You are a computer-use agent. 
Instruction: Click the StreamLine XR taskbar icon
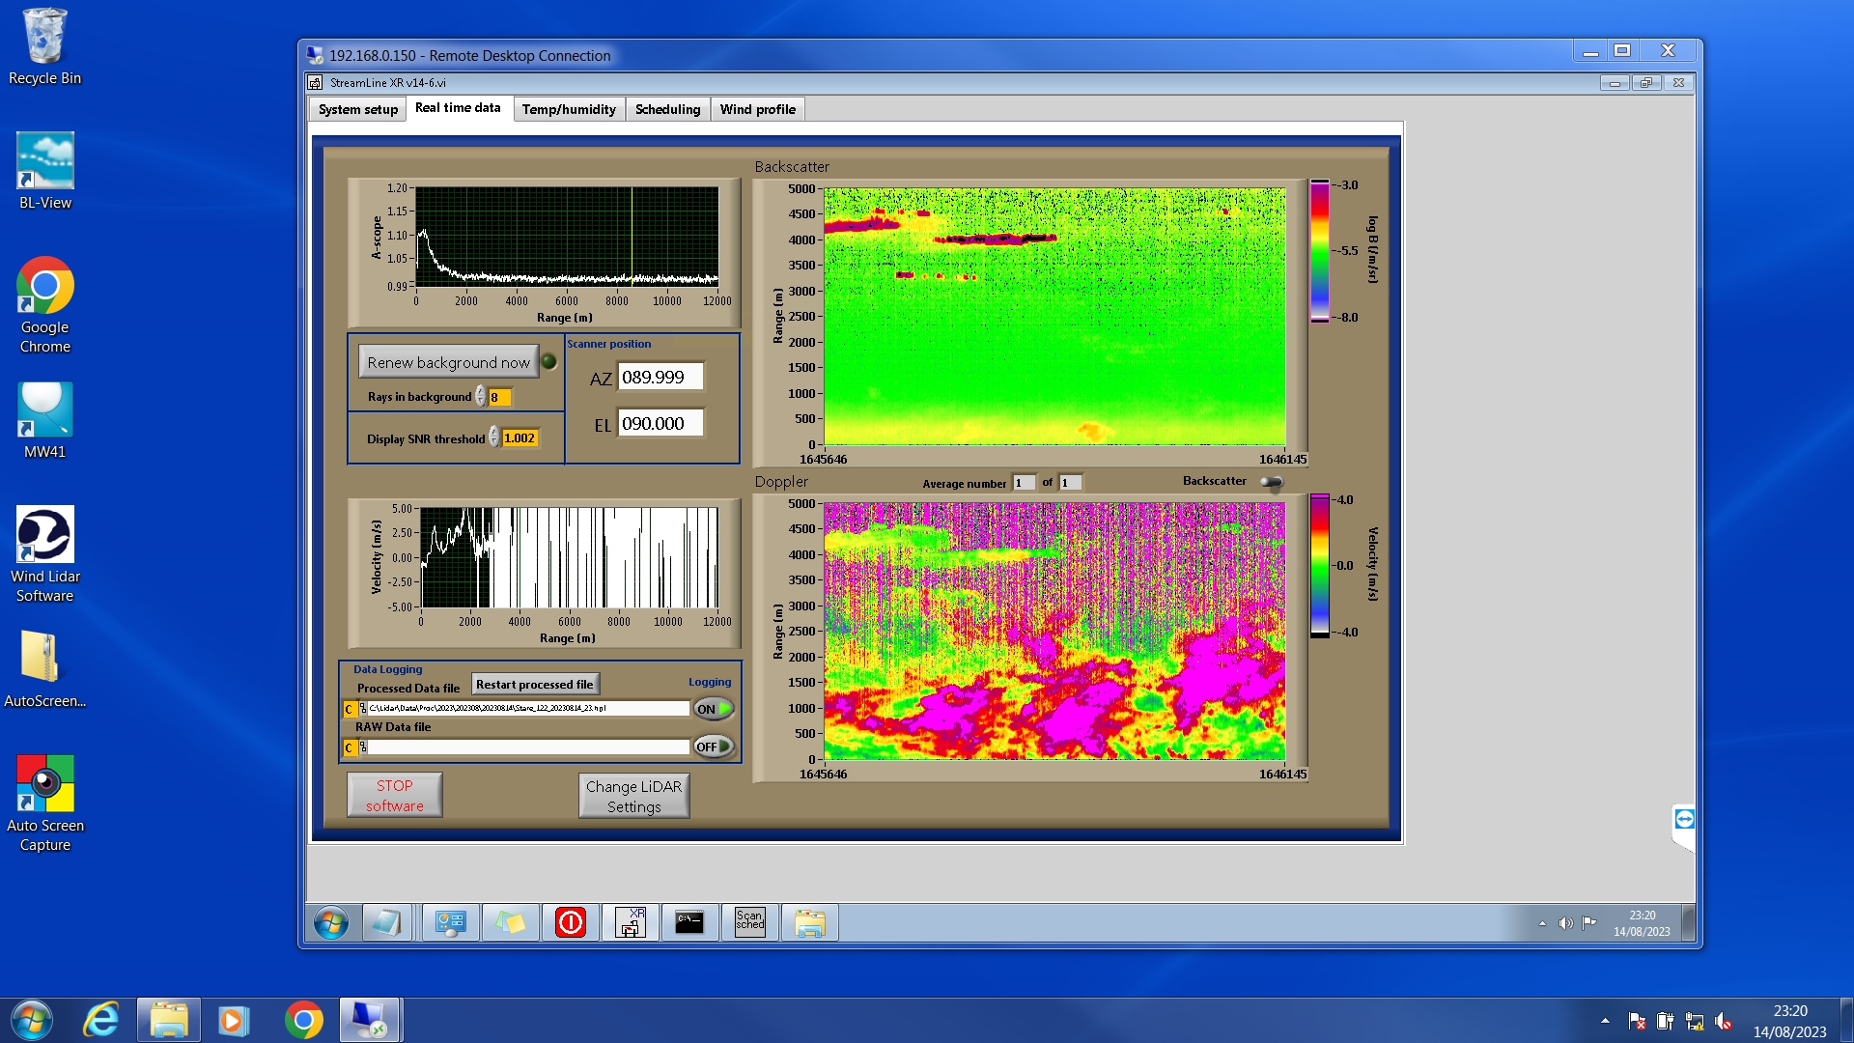click(630, 922)
